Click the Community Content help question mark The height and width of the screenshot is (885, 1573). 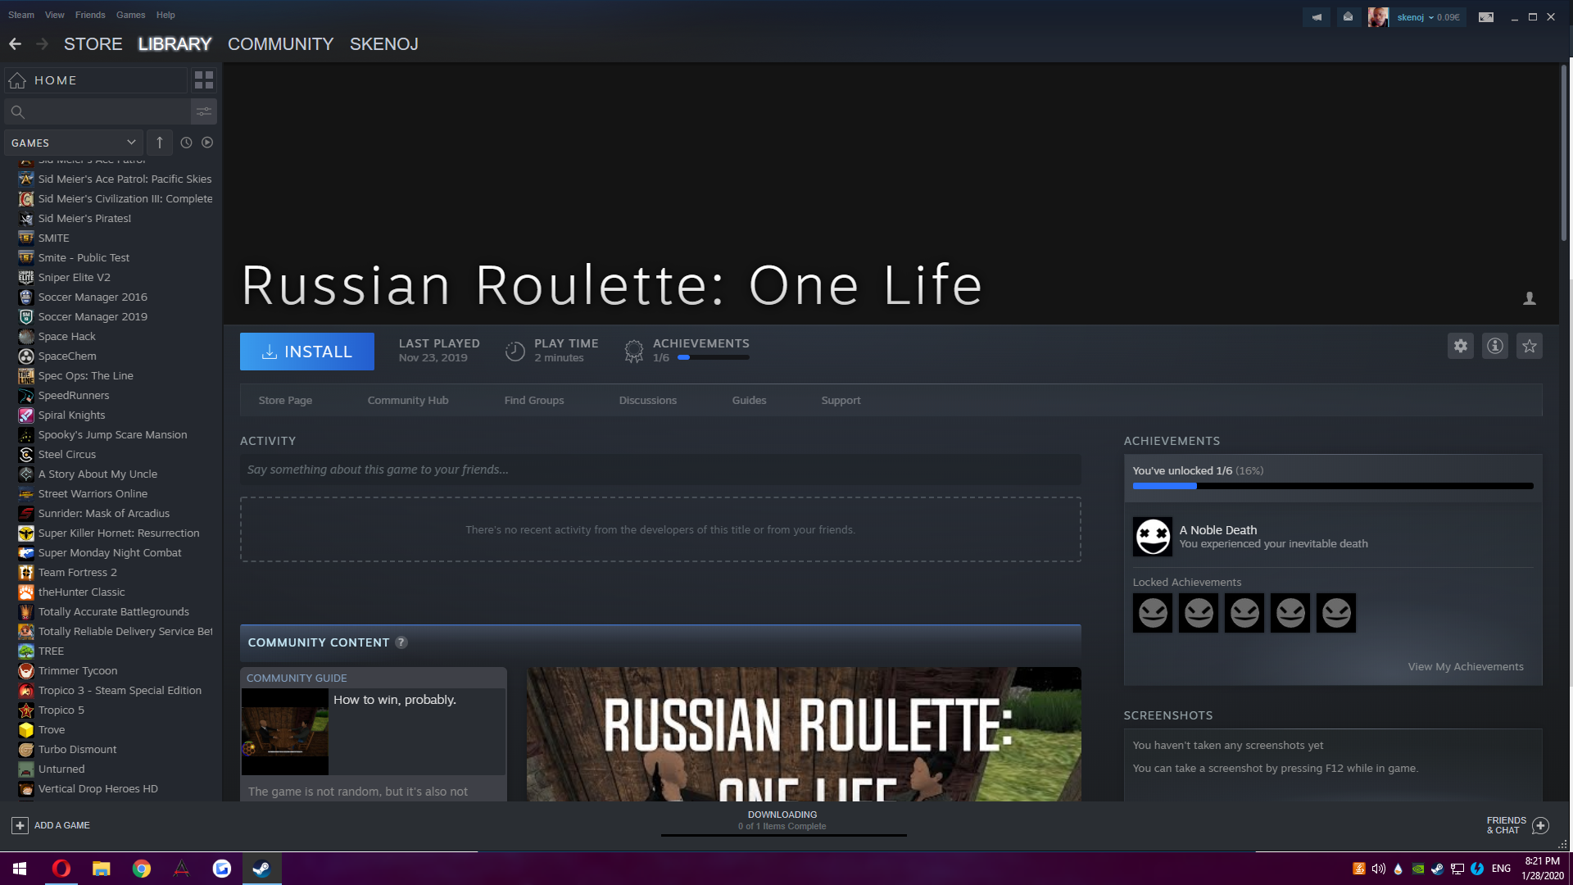[x=401, y=642]
